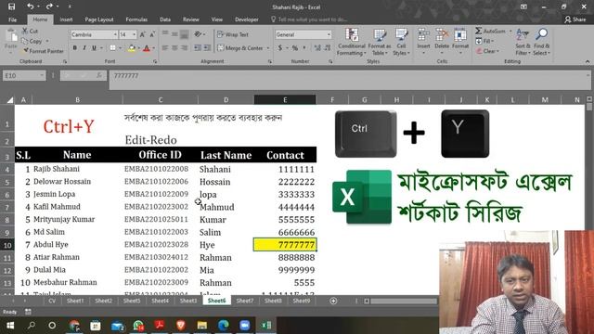This screenshot has width=594, height=334.
Task: Select column E header
Action: point(285,99)
